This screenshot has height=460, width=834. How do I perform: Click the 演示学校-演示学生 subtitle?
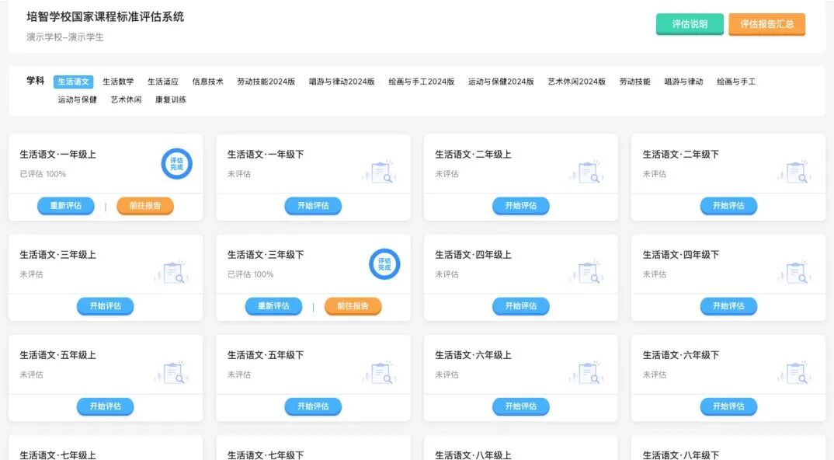click(65, 37)
